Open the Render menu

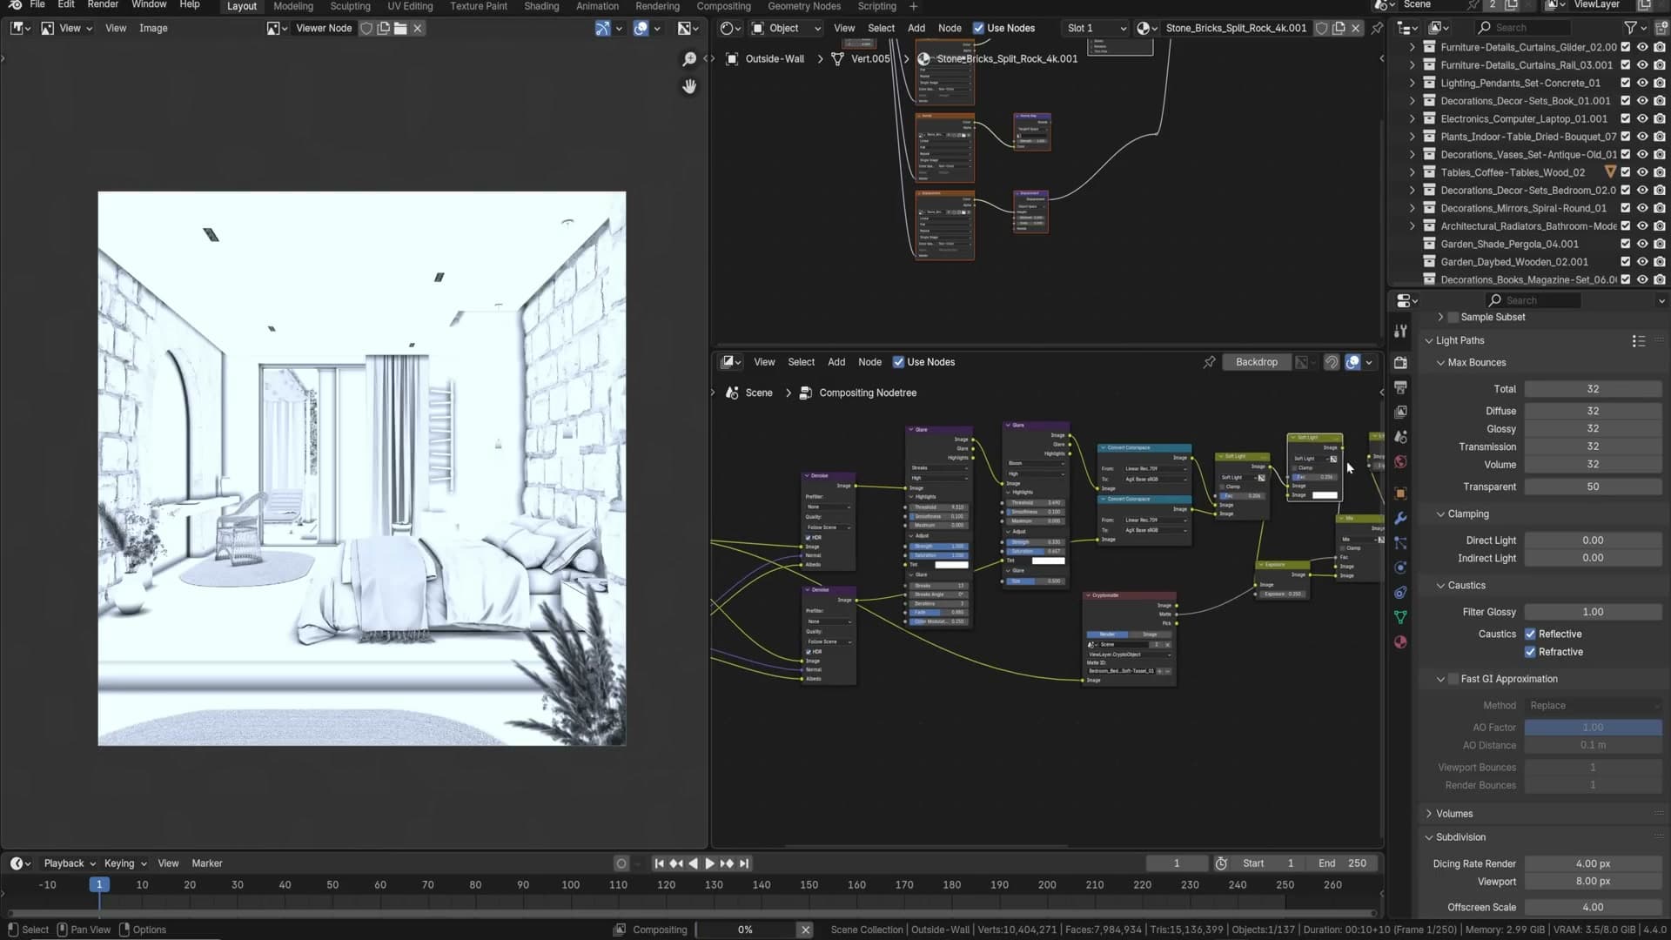(103, 5)
